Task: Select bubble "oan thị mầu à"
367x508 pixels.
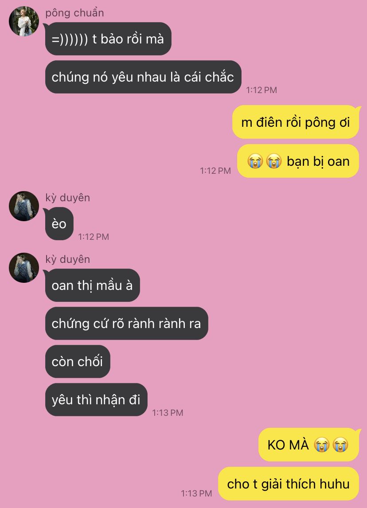Action: 92,285
